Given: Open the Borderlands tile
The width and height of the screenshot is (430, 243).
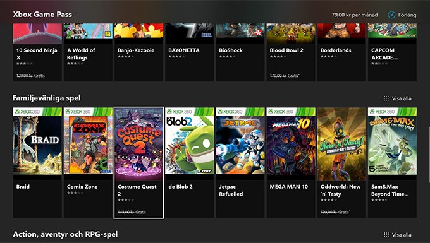Looking at the screenshot, I should point(341,52).
